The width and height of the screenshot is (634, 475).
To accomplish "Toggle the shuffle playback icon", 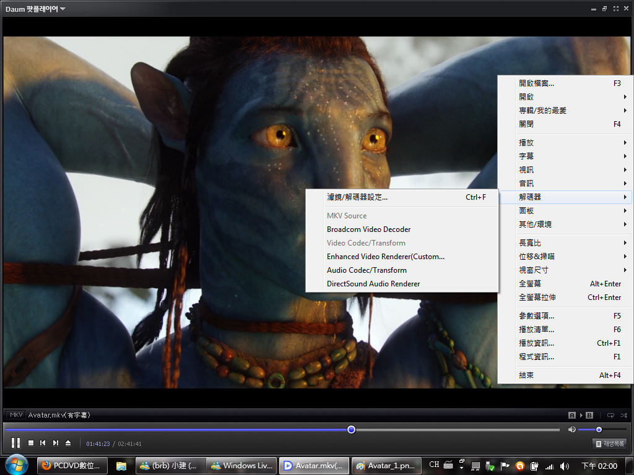I will (623, 415).
